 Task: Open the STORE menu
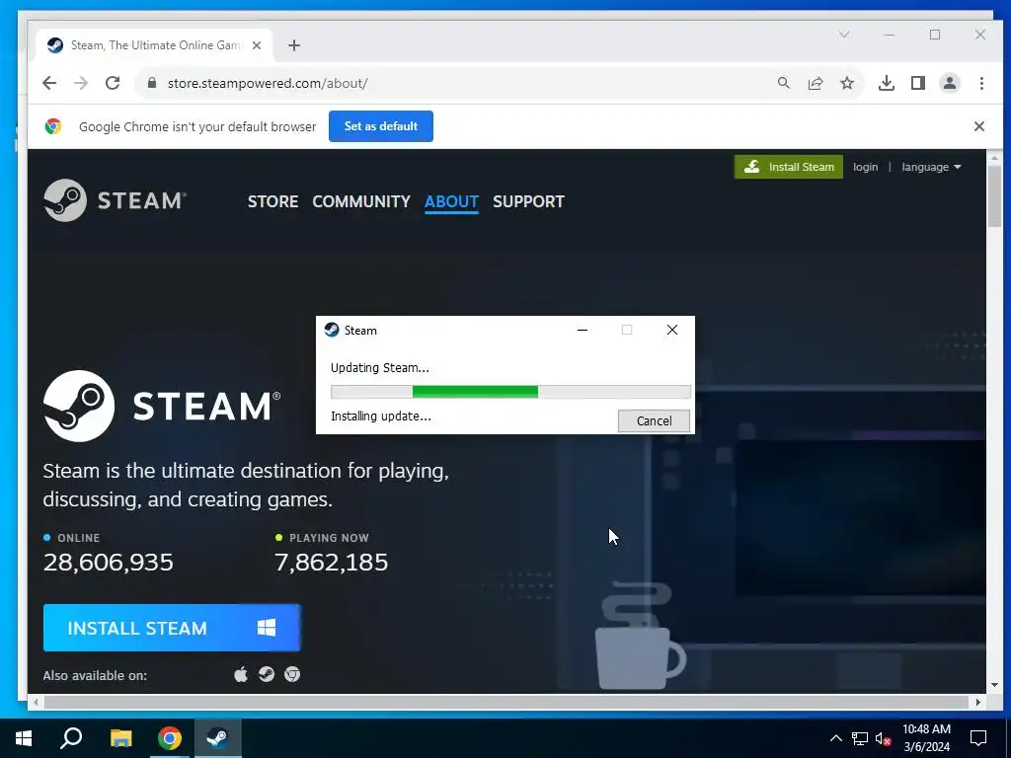(272, 201)
